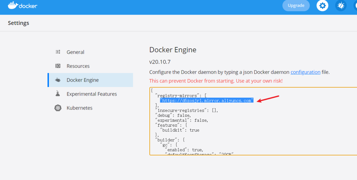Open settings with the gear icon

tap(322, 6)
